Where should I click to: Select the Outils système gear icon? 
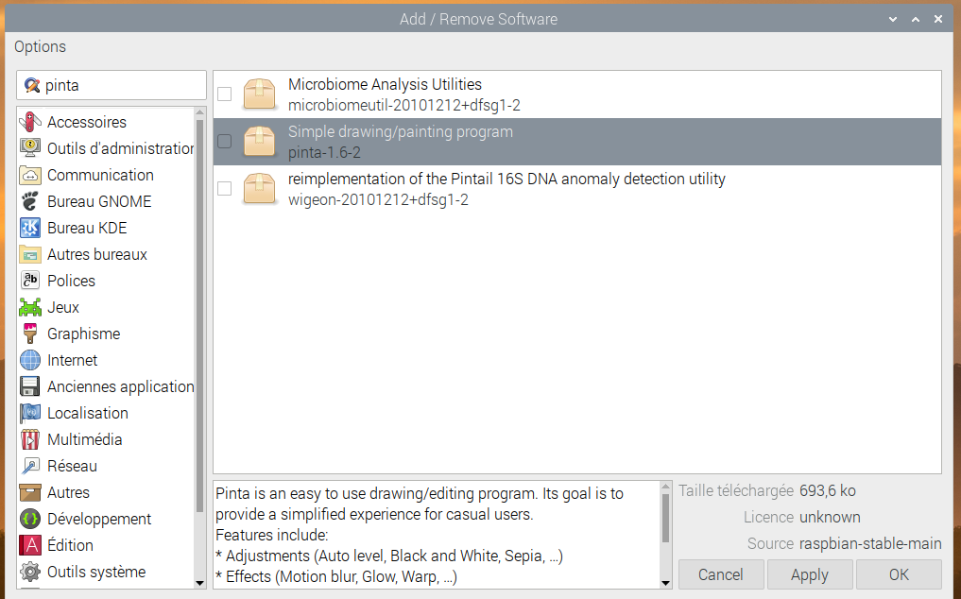[x=30, y=572]
